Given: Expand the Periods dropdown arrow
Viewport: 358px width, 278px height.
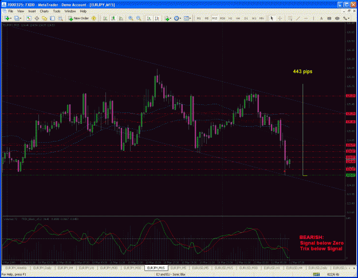Looking at the screenshot, I should pyautogui.click(x=180, y=18).
